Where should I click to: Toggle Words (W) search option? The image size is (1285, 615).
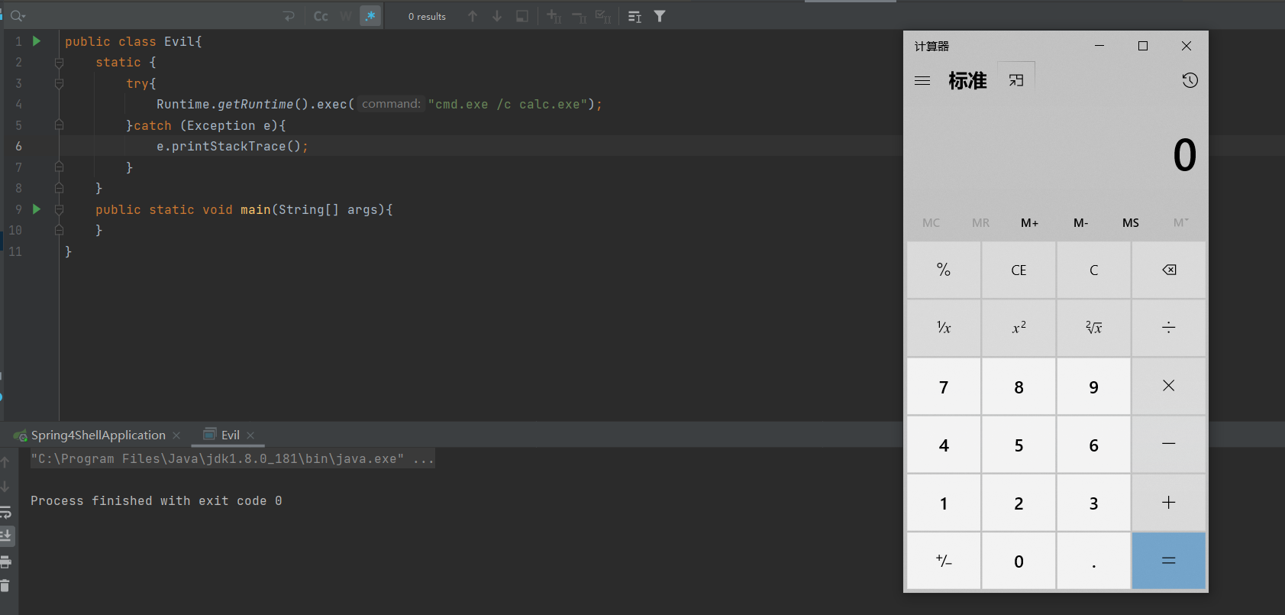tap(346, 16)
